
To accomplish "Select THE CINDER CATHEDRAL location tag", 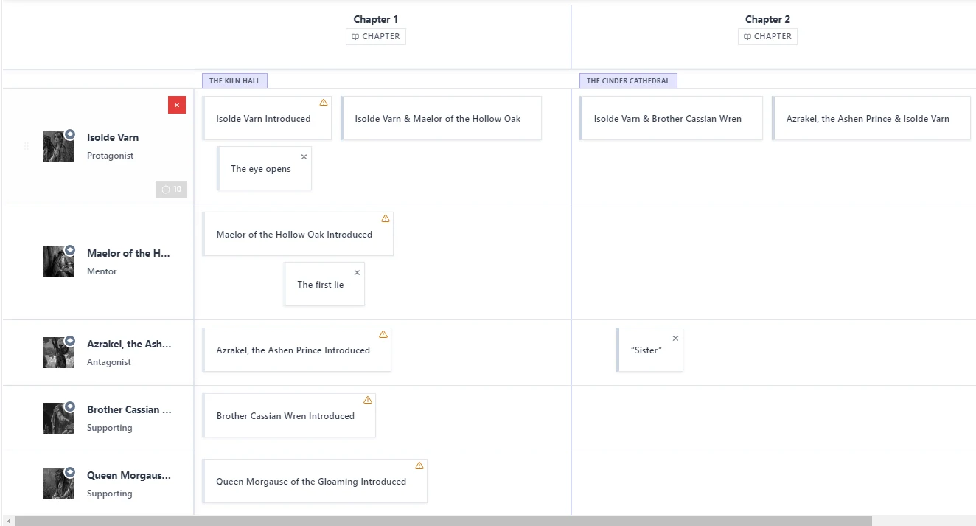I will 628,80.
